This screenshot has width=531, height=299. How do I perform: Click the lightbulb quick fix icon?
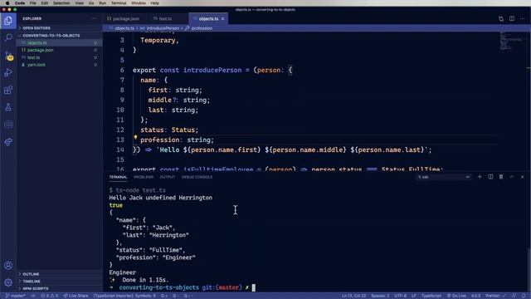135,138
